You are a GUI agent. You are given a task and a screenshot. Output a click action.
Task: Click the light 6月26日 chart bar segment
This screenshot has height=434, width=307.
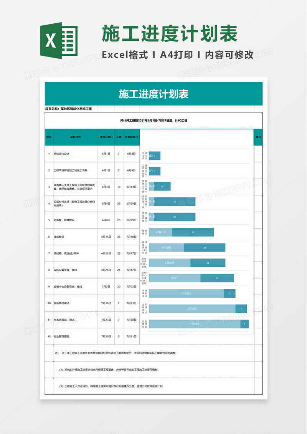[170, 263]
